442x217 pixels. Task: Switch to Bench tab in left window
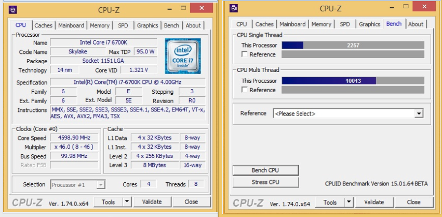pos(171,25)
